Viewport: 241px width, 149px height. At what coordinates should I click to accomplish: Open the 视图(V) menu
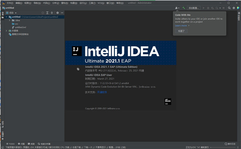point(28,3)
